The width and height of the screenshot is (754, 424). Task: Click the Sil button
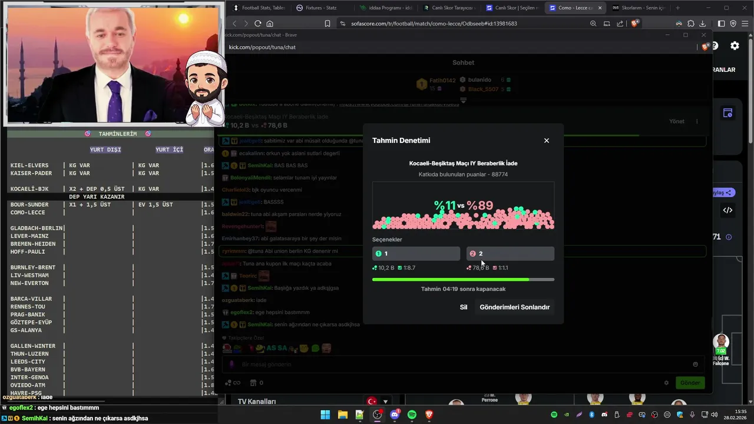point(464,307)
